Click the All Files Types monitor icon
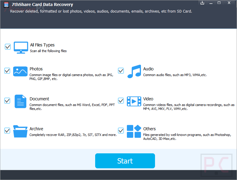 21,48
